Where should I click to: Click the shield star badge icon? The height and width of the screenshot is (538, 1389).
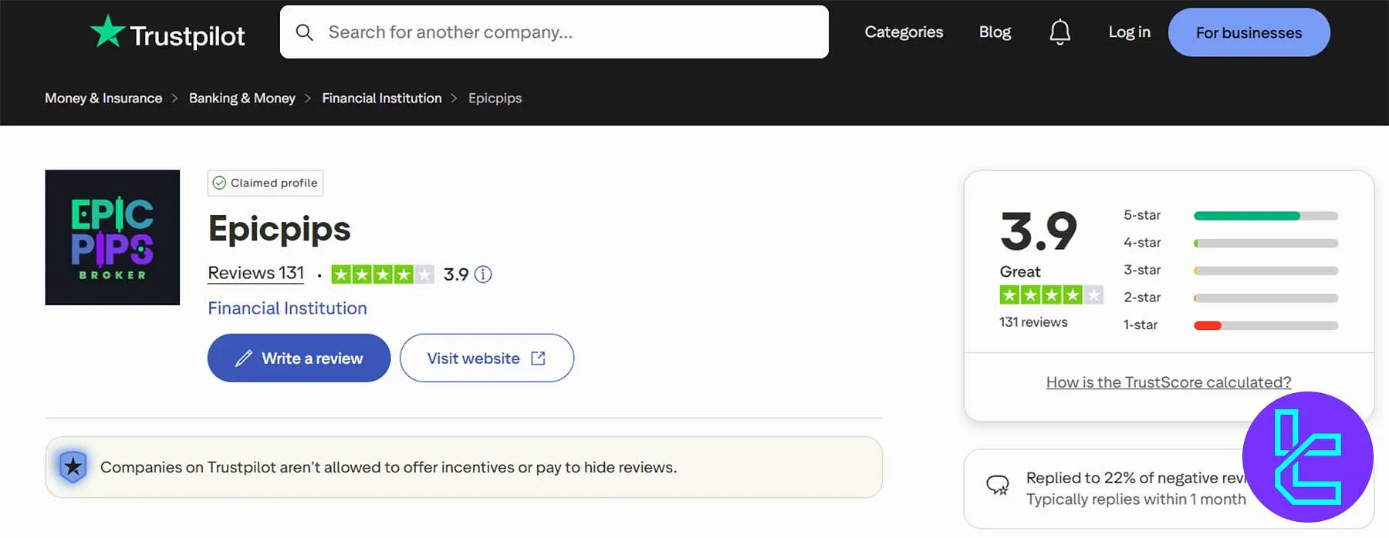coord(73,466)
